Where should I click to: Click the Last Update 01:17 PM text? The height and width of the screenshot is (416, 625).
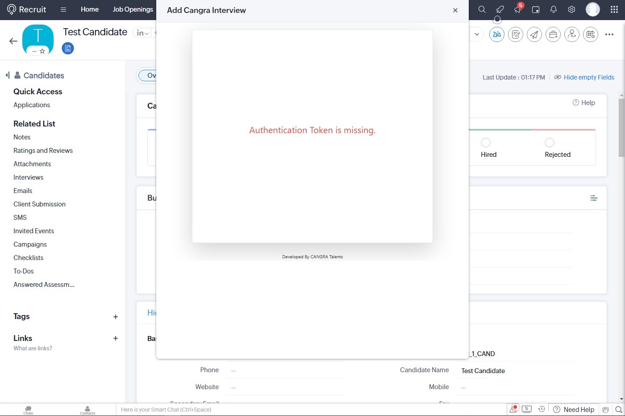514,77
